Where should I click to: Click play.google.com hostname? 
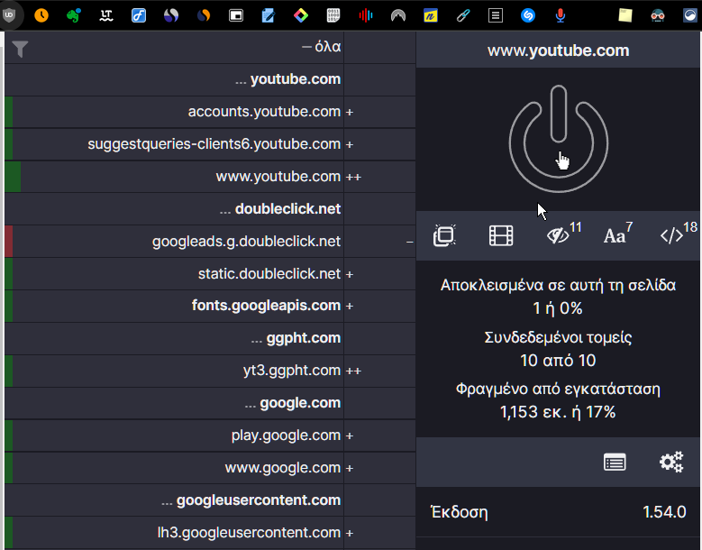[286, 435]
